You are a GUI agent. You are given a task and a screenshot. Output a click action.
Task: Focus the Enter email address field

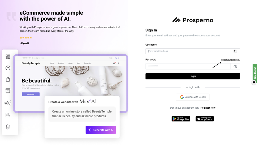point(192,51)
